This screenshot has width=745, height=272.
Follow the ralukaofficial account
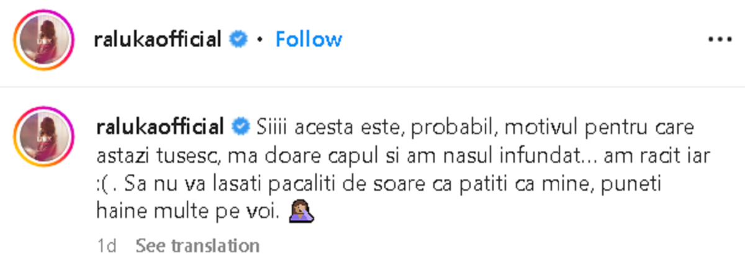(x=309, y=40)
